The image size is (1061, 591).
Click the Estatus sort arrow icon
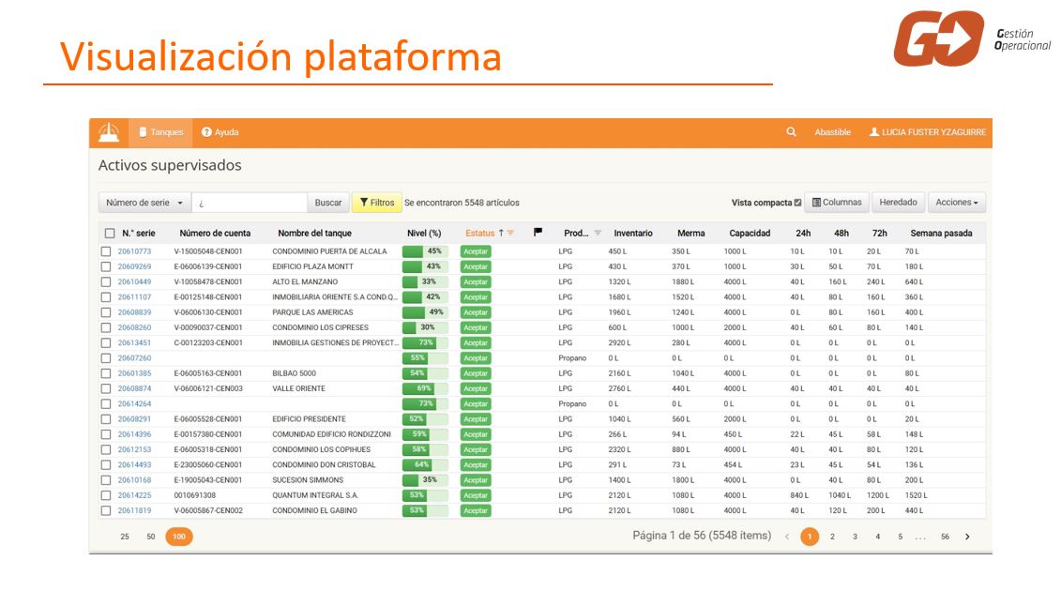501,233
